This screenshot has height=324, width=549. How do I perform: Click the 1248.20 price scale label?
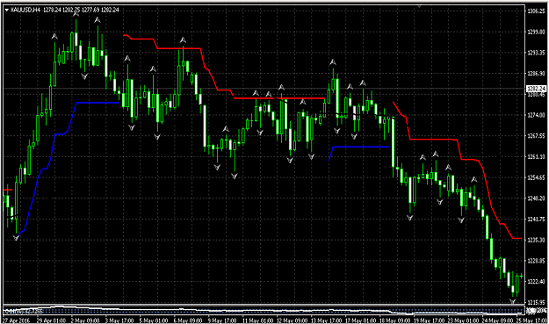536,198
